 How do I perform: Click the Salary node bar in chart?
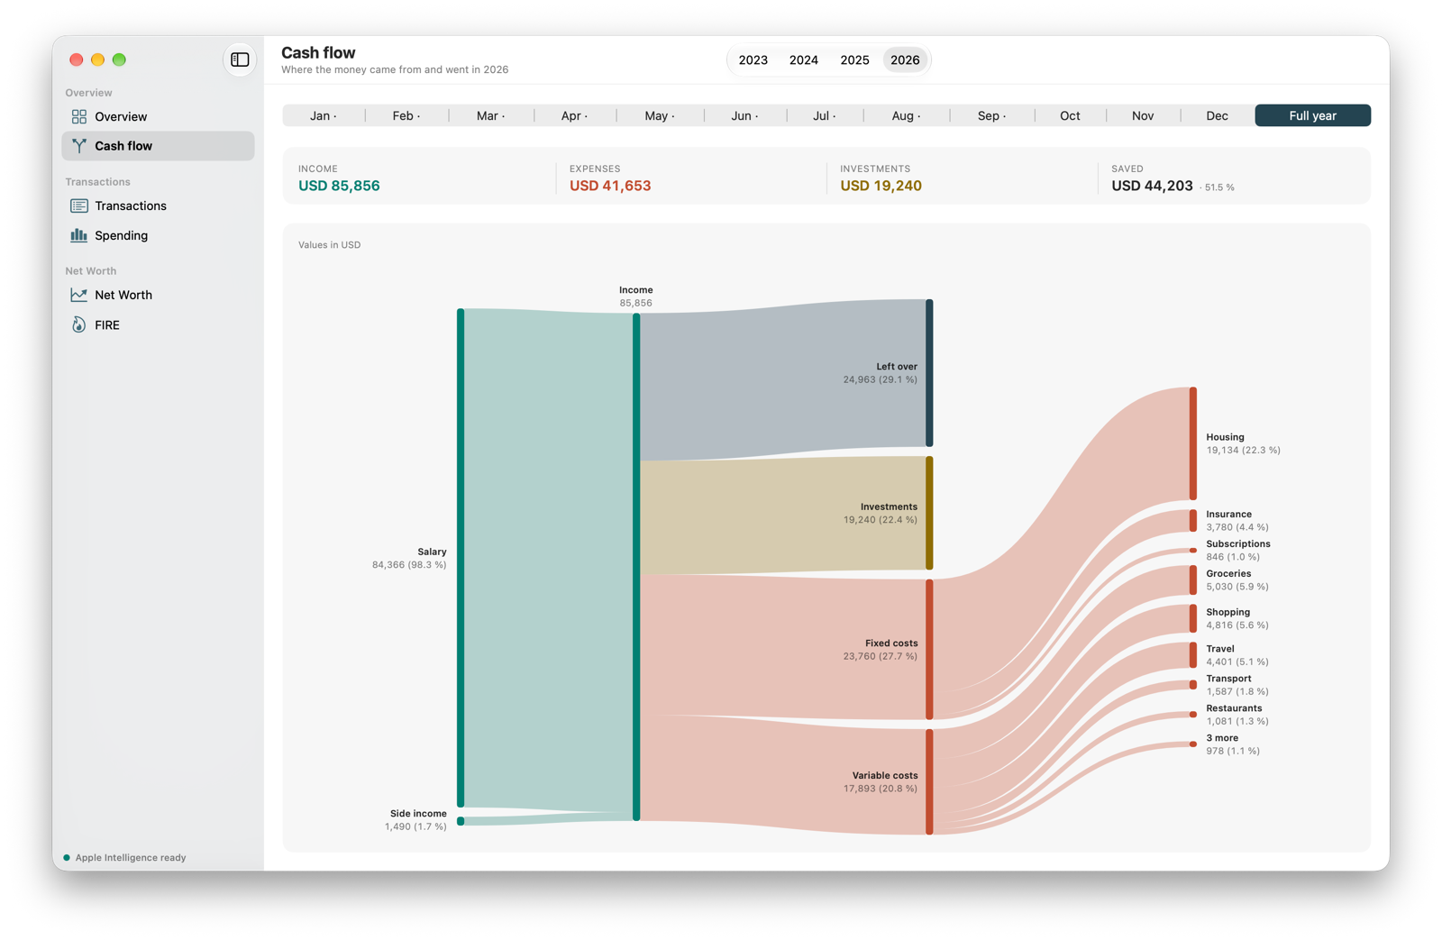[461, 558]
